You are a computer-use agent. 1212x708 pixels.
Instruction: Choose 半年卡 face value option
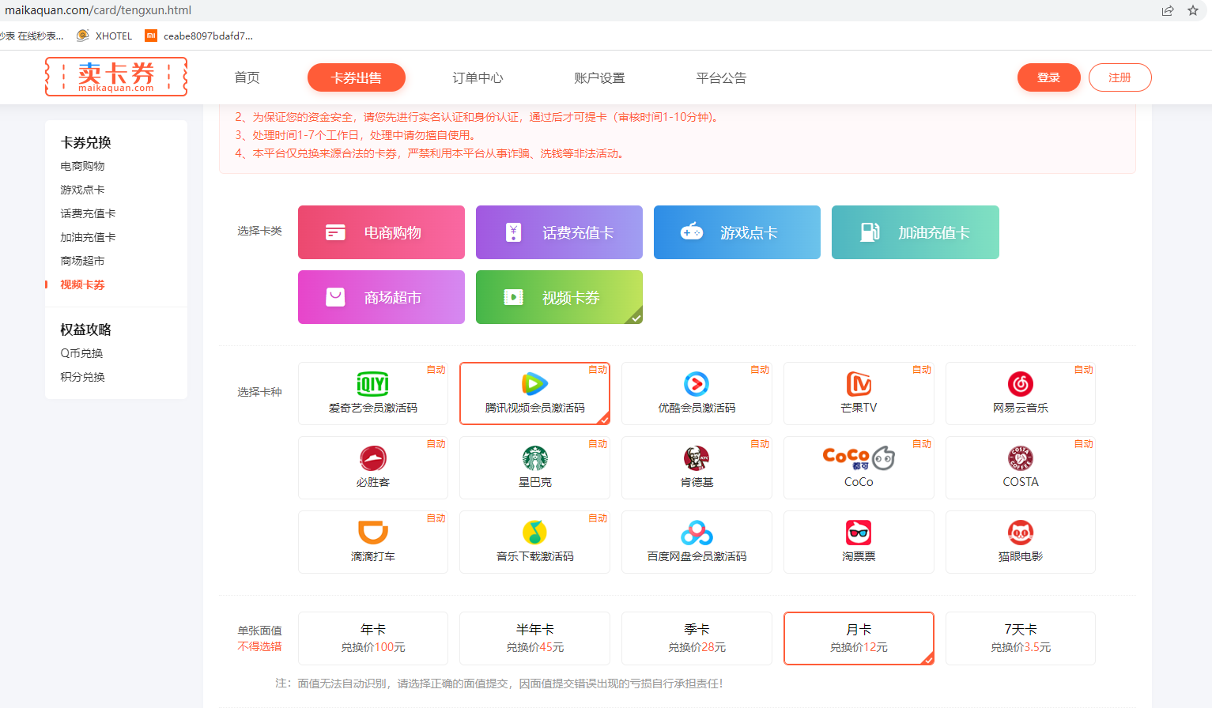point(535,638)
